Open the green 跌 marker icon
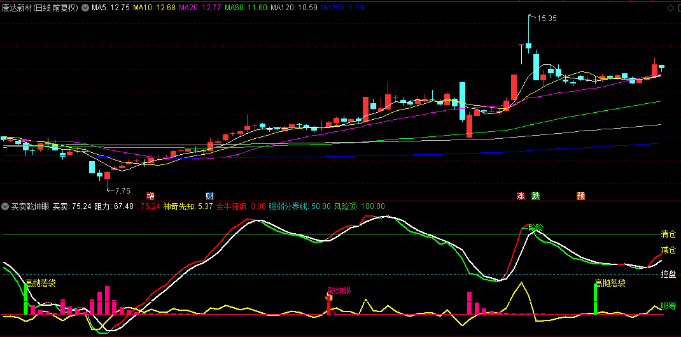This screenshot has height=337, width=681. click(x=536, y=196)
